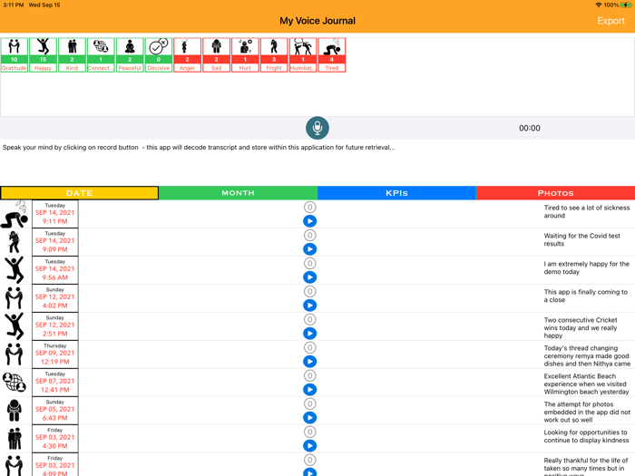Open entry "Tired to see a lot of sickness around"
635x476 pixels.
click(x=586, y=211)
